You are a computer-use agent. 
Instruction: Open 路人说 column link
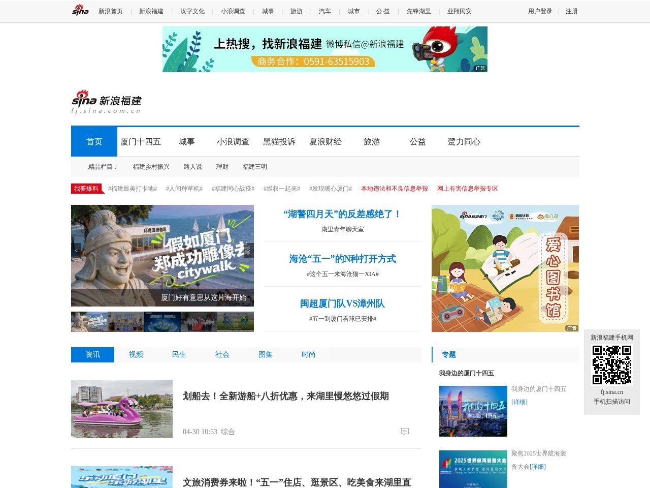pos(193,167)
